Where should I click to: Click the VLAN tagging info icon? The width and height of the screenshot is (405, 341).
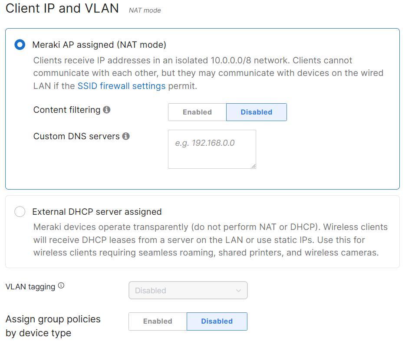pyautogui.click(x=61, y=285)
